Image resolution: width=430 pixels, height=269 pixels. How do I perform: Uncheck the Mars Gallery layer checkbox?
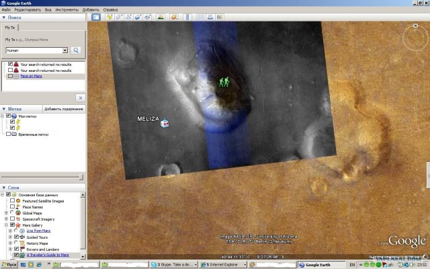[12, 225]
